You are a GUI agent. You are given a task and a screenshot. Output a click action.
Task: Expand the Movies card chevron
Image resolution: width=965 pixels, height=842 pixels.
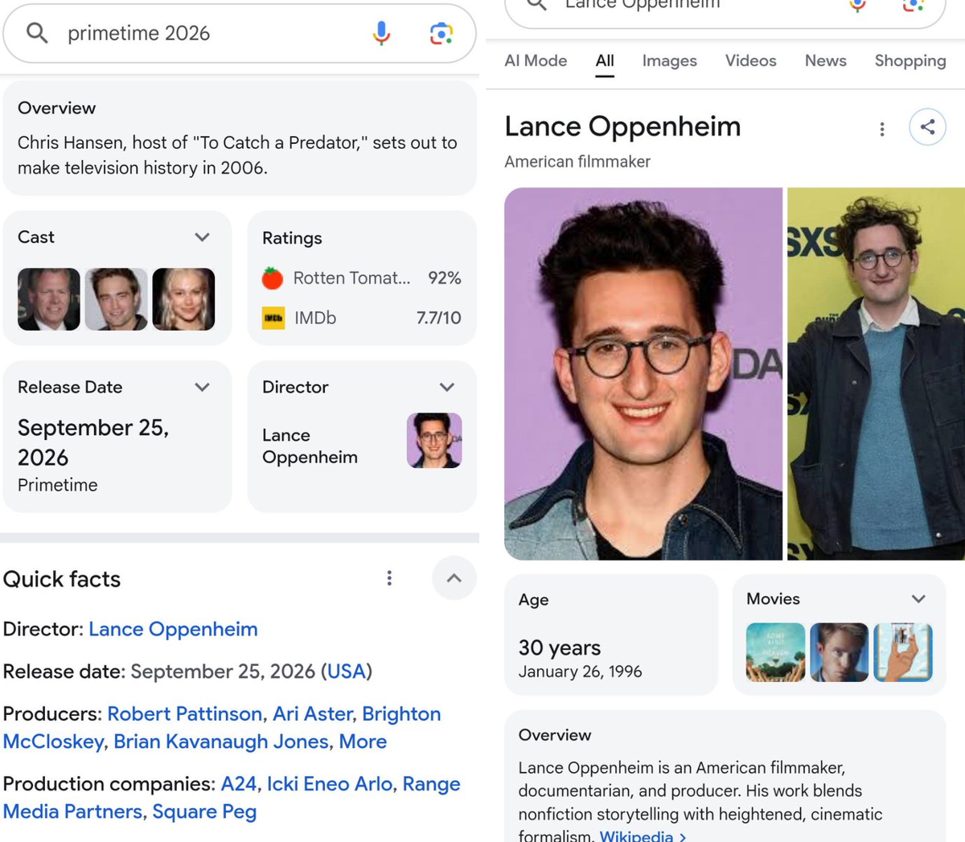pyautogui.click(x=918, y=599)
